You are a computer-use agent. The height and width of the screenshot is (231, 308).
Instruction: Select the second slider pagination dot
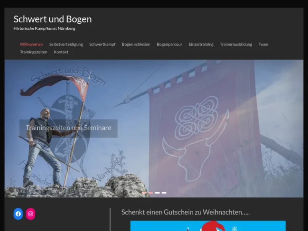tap(151, 192)
